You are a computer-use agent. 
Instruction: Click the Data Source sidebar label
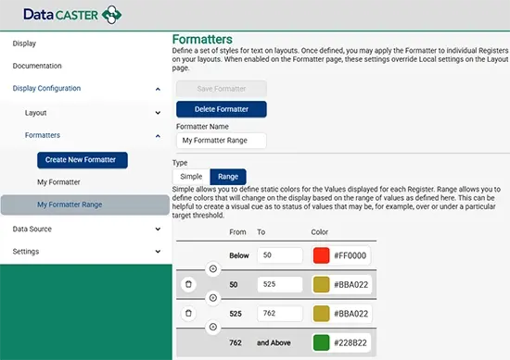click(x=32, y=229)
